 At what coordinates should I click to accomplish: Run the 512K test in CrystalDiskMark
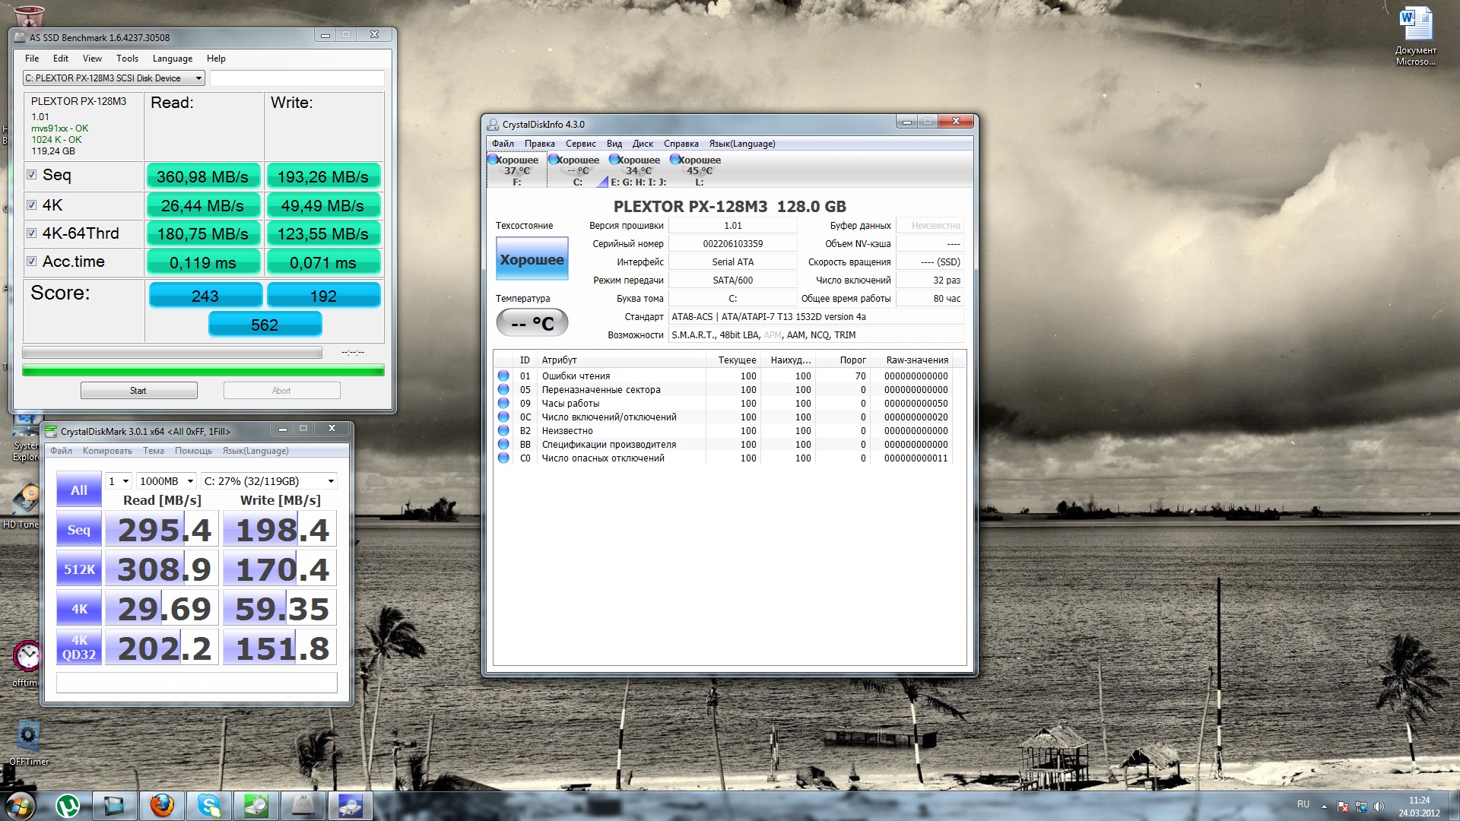pyautogui.click(x=79, y=569)
